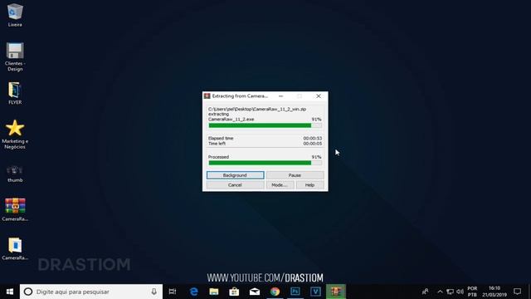Open the clock showing 16:10
Image resolution: width=531 pixels, height=299 pixels.
coord(494,292)
